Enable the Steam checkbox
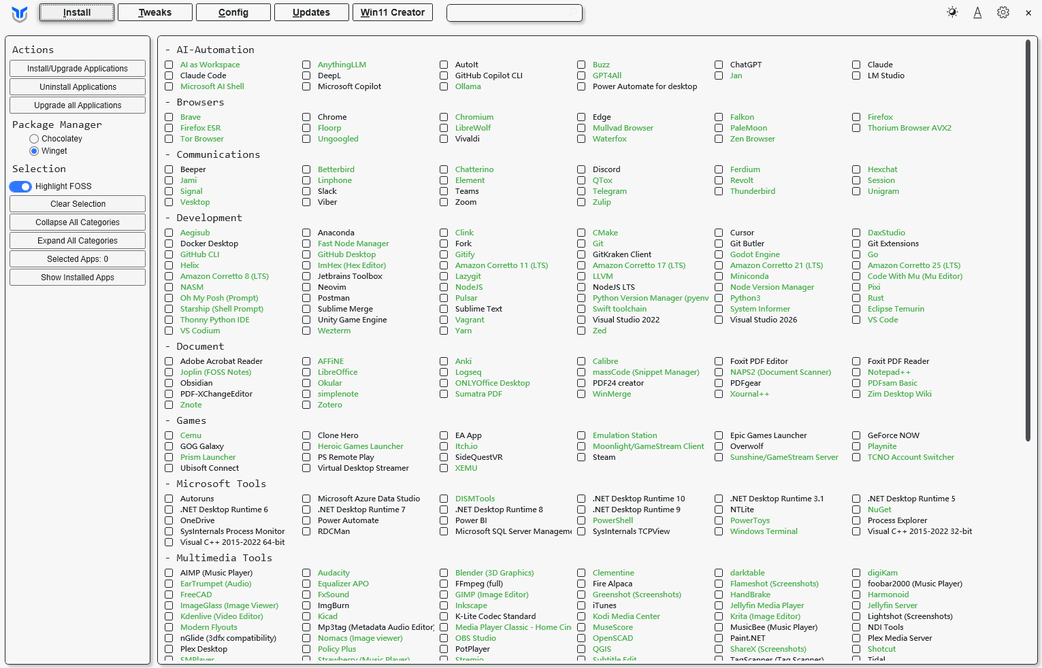Screen dimensions: 1042x668 click(581, 457)
